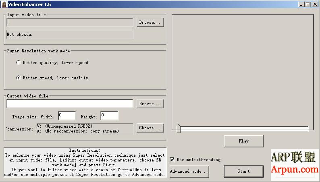Maximize the Video Enhancer window
Image resolution: width=320 pixels, height=182 pixels.
[308, 4]
